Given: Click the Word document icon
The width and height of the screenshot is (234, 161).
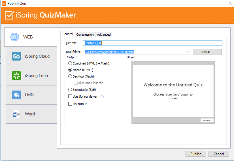Looking at the screenshot, I should click(16, 114).
